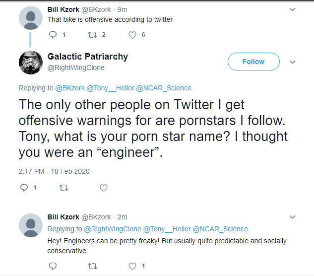Open Bill Kzork's avatar on bottom tweet
Screen dimensions: 314x276
(x=30, y=225)
